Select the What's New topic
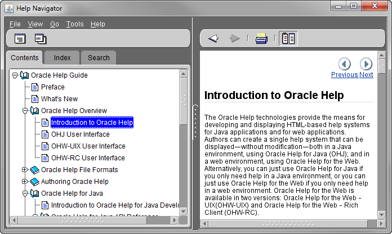The image size is (392, 234). 59,99
